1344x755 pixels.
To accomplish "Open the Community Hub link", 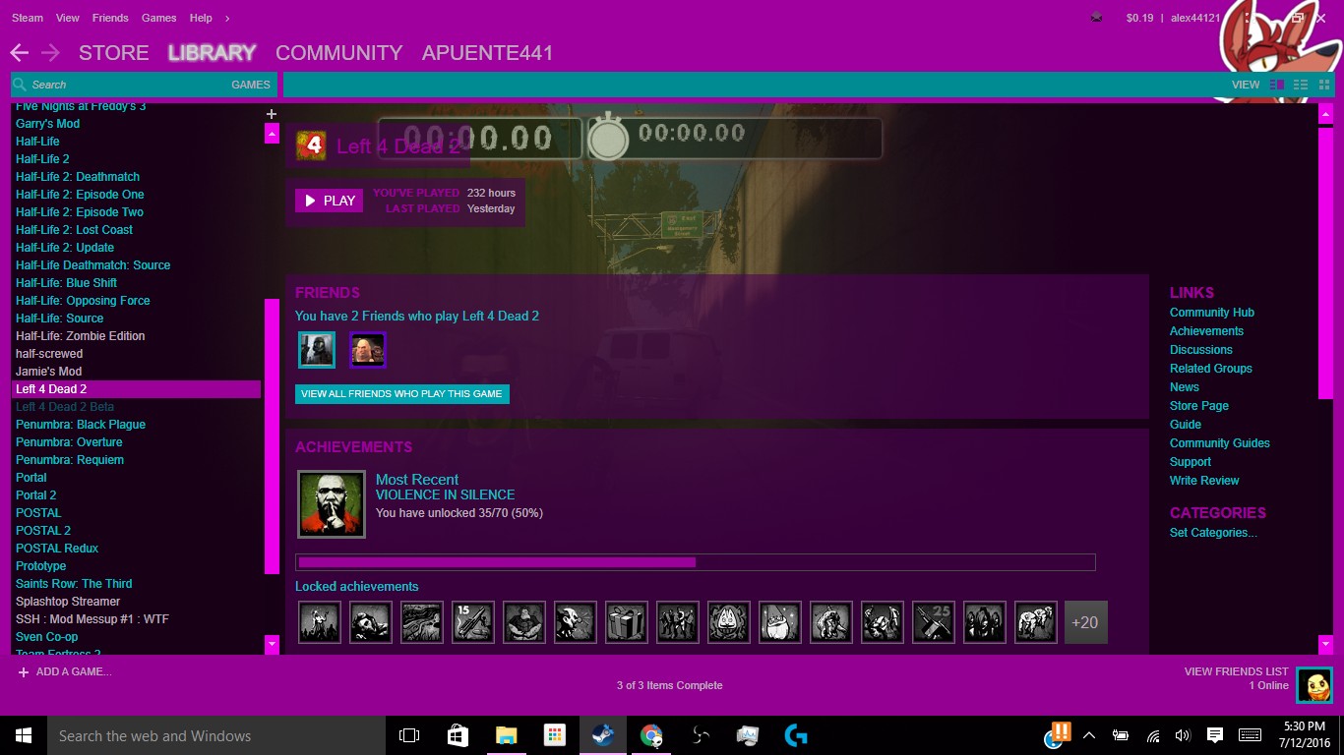I will click(x=1211, y=312).
